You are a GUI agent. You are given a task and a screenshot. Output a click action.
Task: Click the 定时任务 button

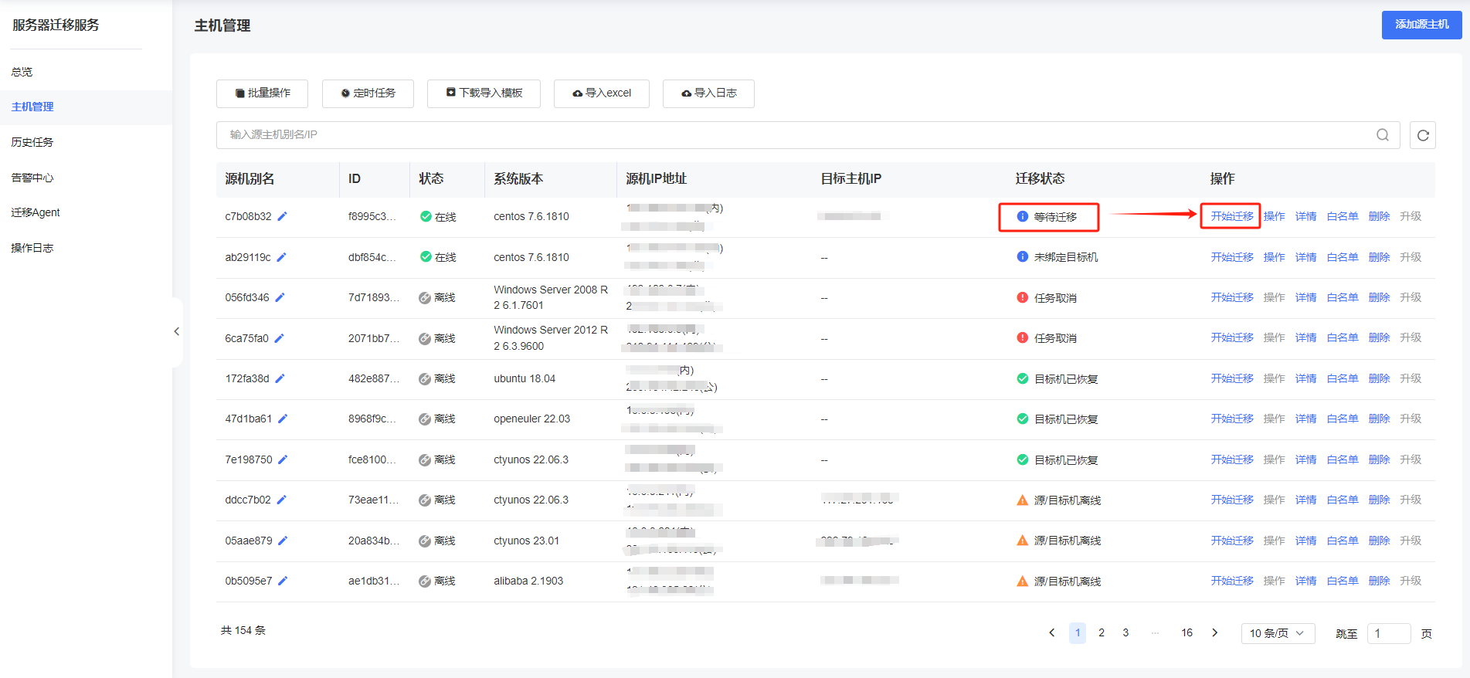[368, 93]
